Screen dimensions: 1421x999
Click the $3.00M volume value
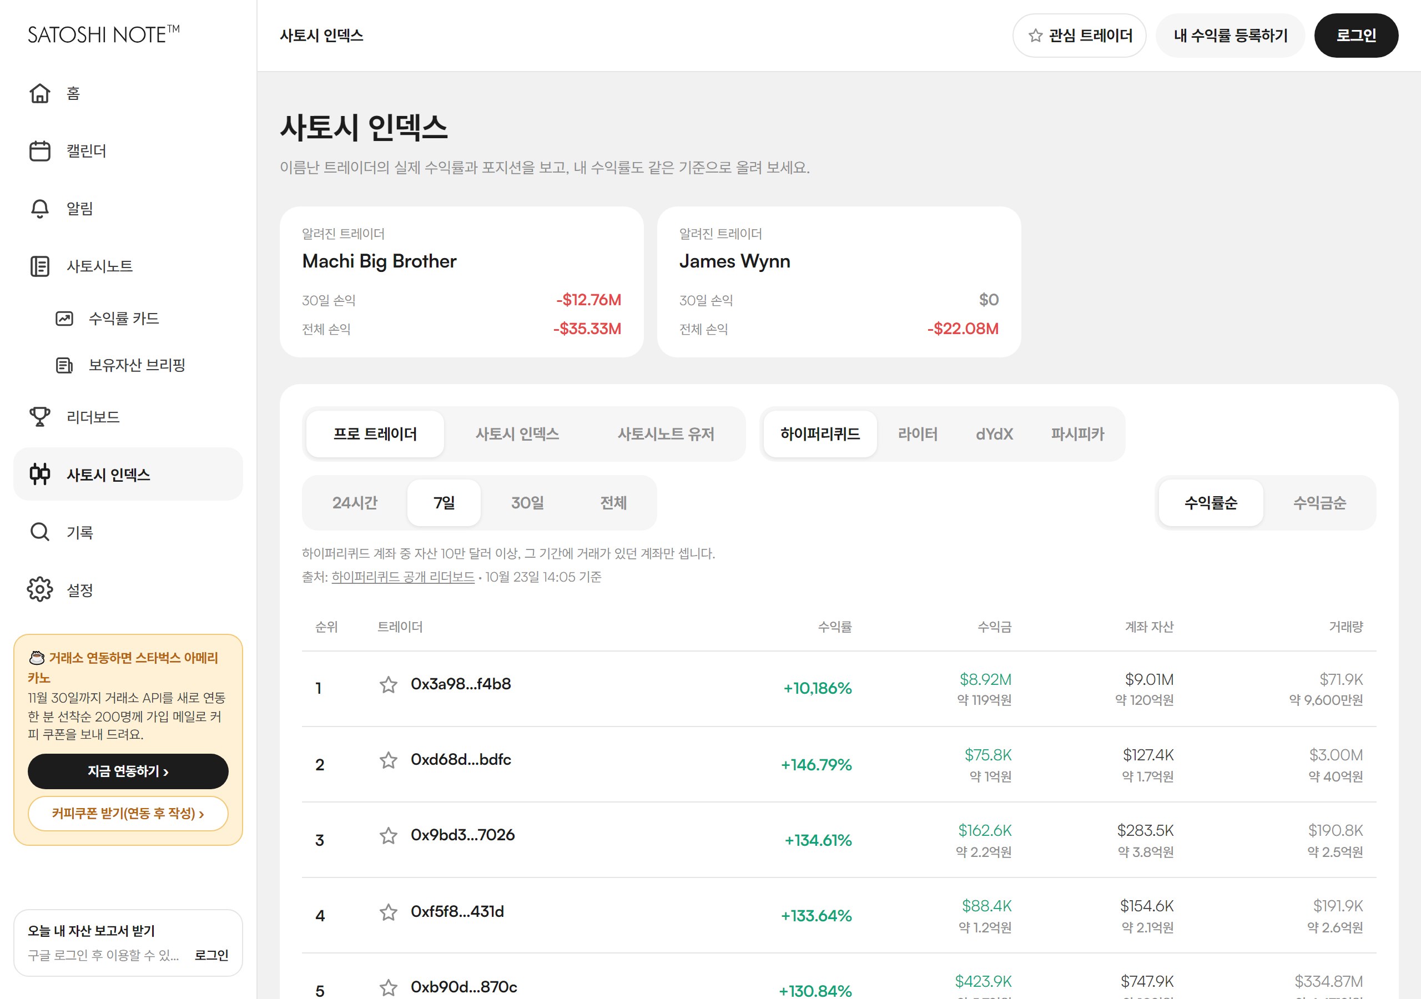(1336, 755)
